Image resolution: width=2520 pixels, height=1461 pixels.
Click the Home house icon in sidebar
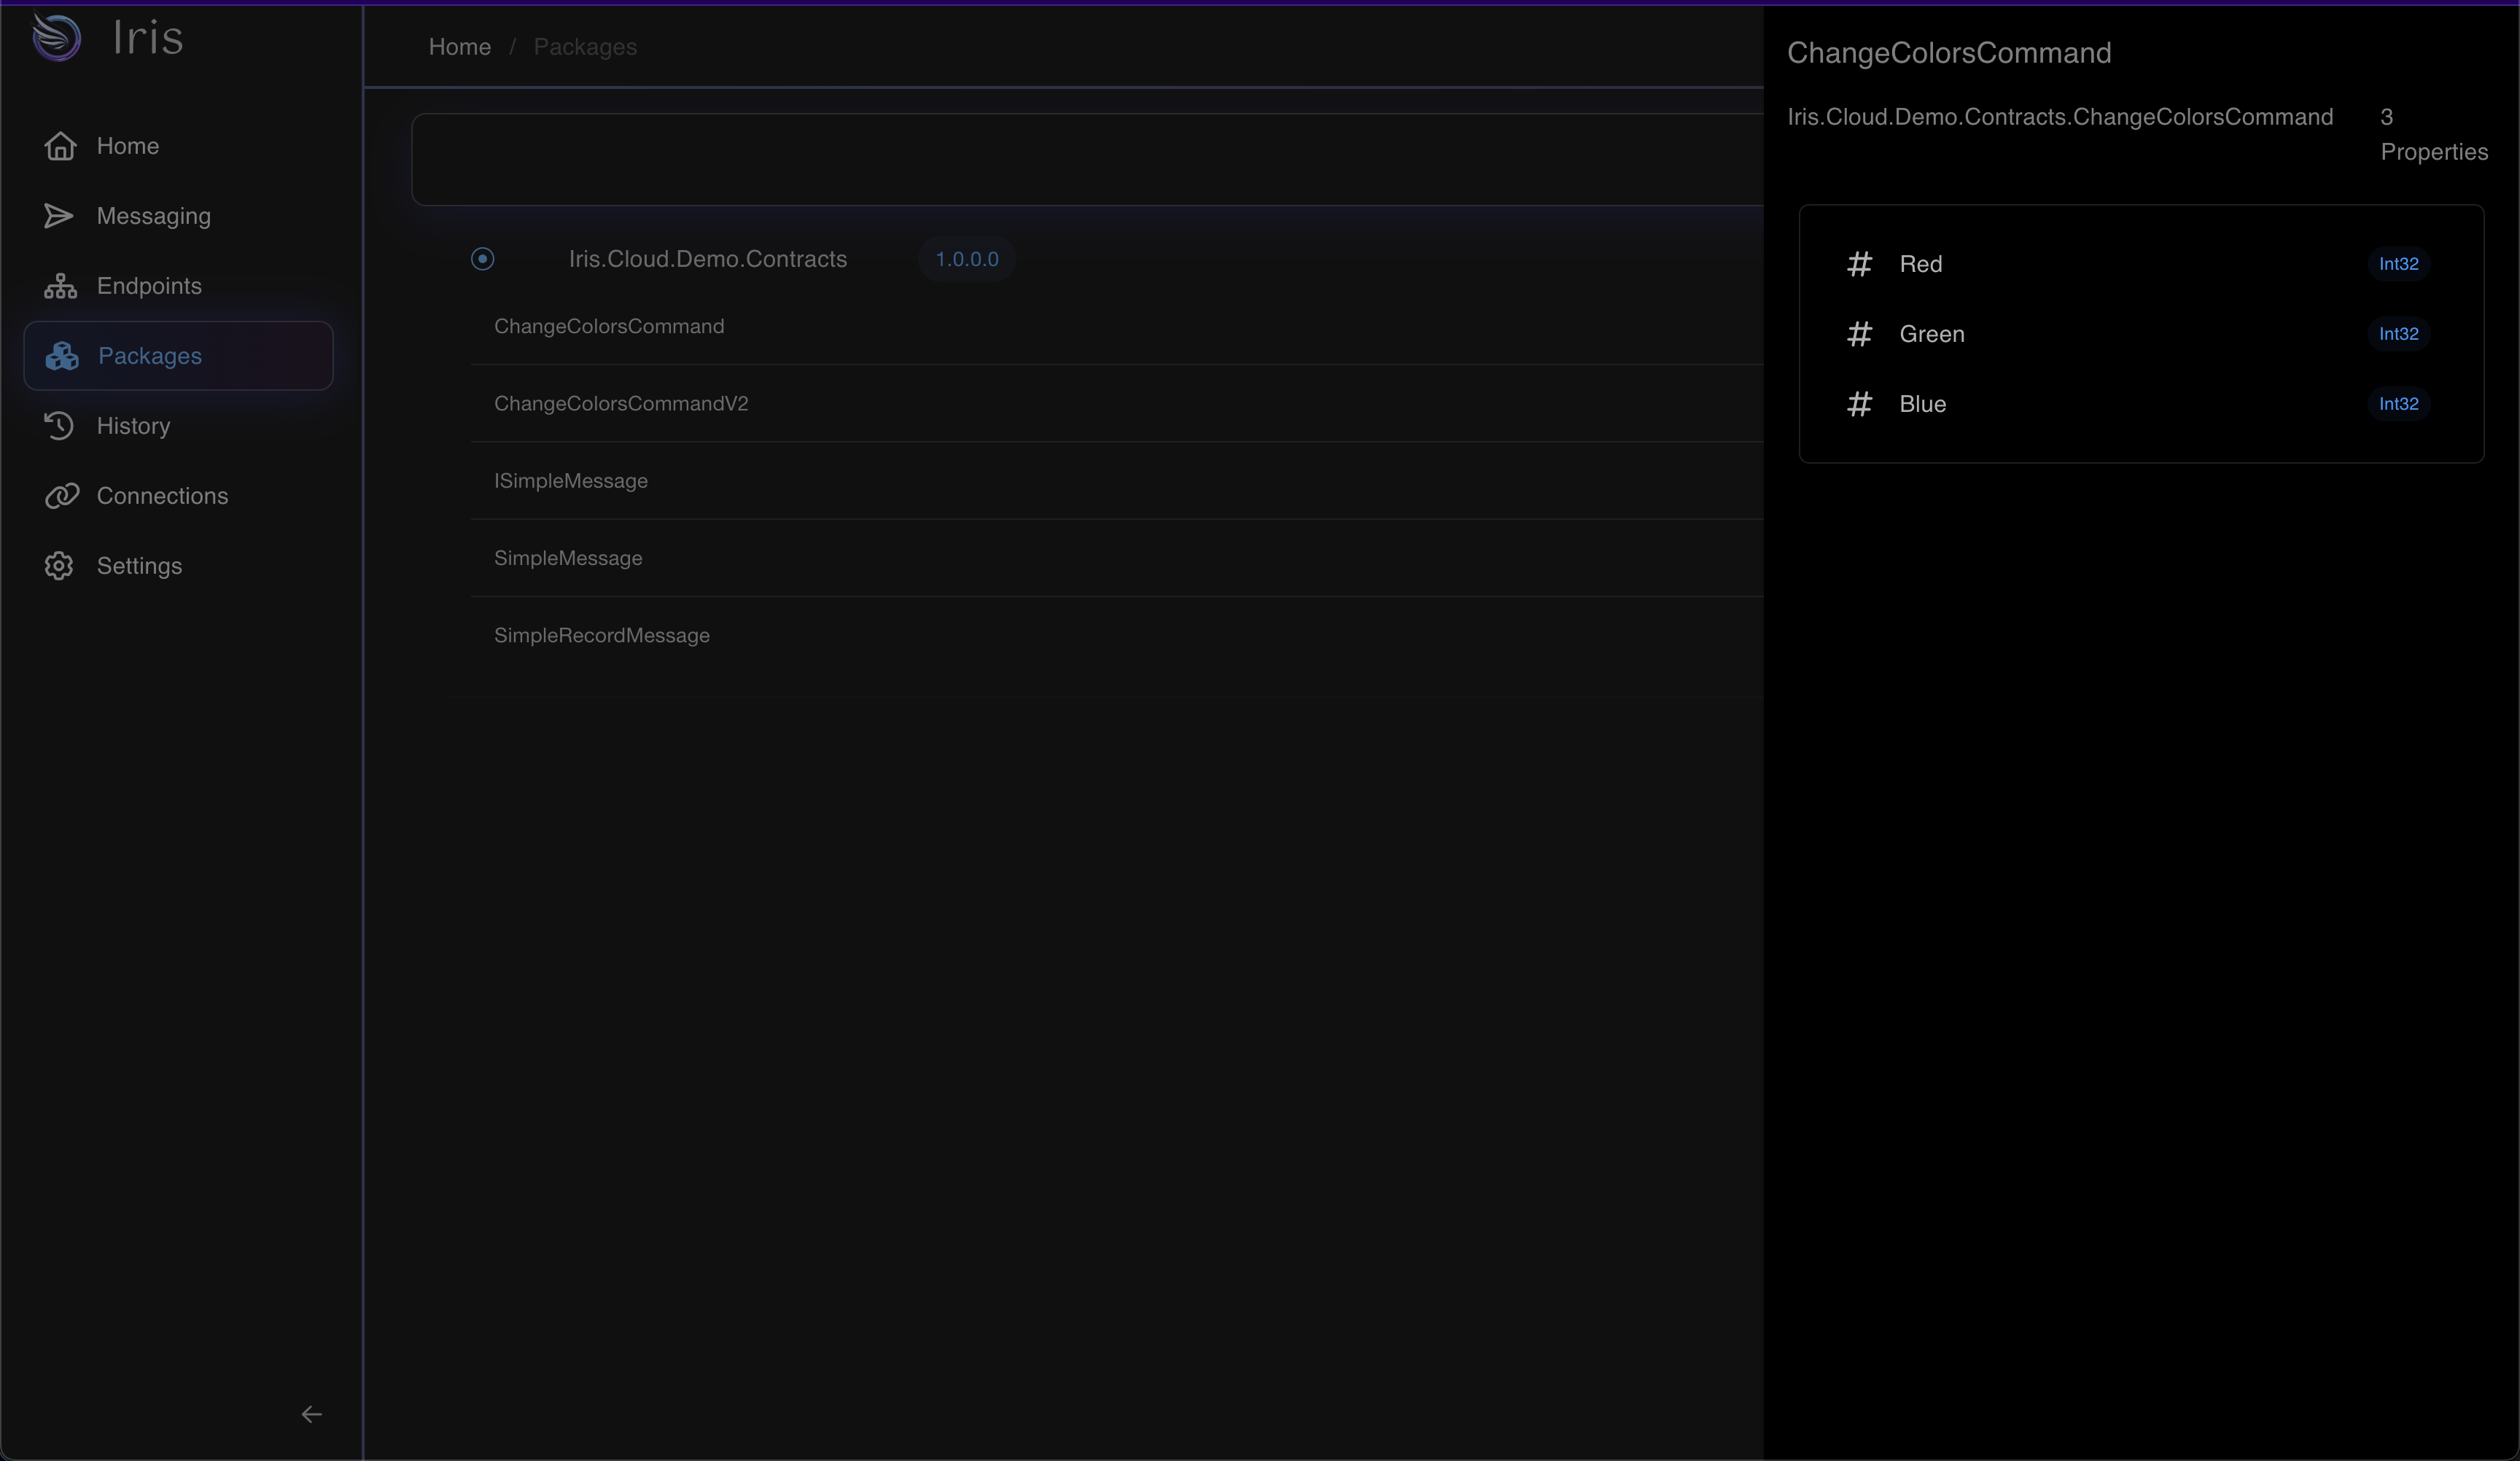pyautogui.click(x=60, y=146)
